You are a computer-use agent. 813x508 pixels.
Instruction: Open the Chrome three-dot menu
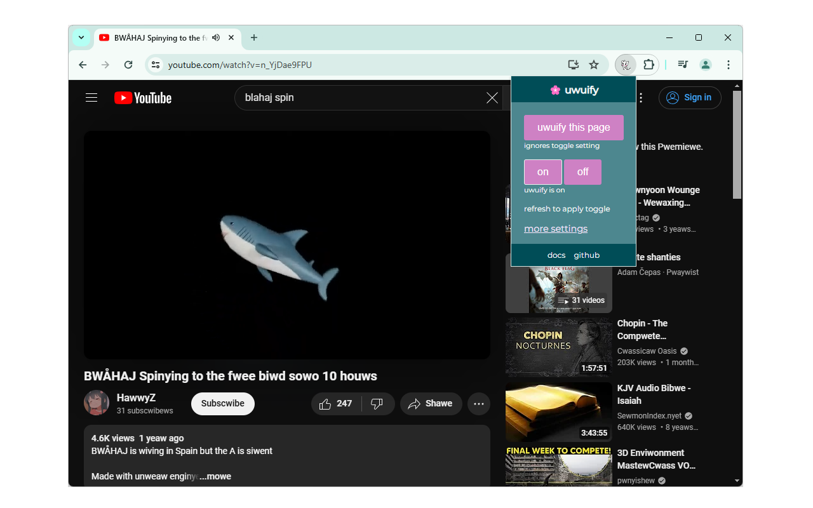point(729,65)
